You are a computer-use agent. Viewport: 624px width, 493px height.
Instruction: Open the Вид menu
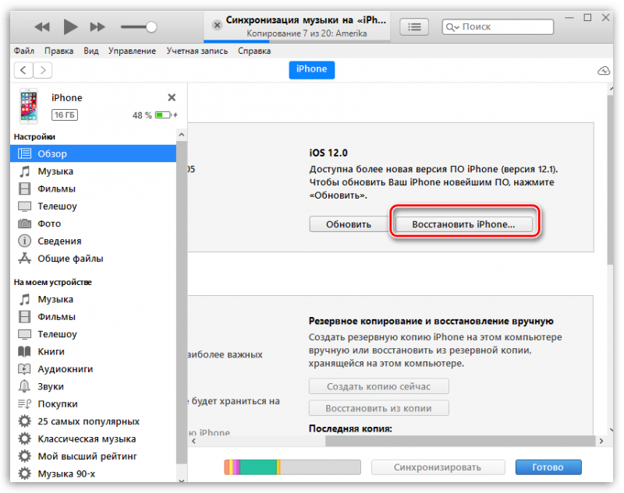[x=91, y=51]
